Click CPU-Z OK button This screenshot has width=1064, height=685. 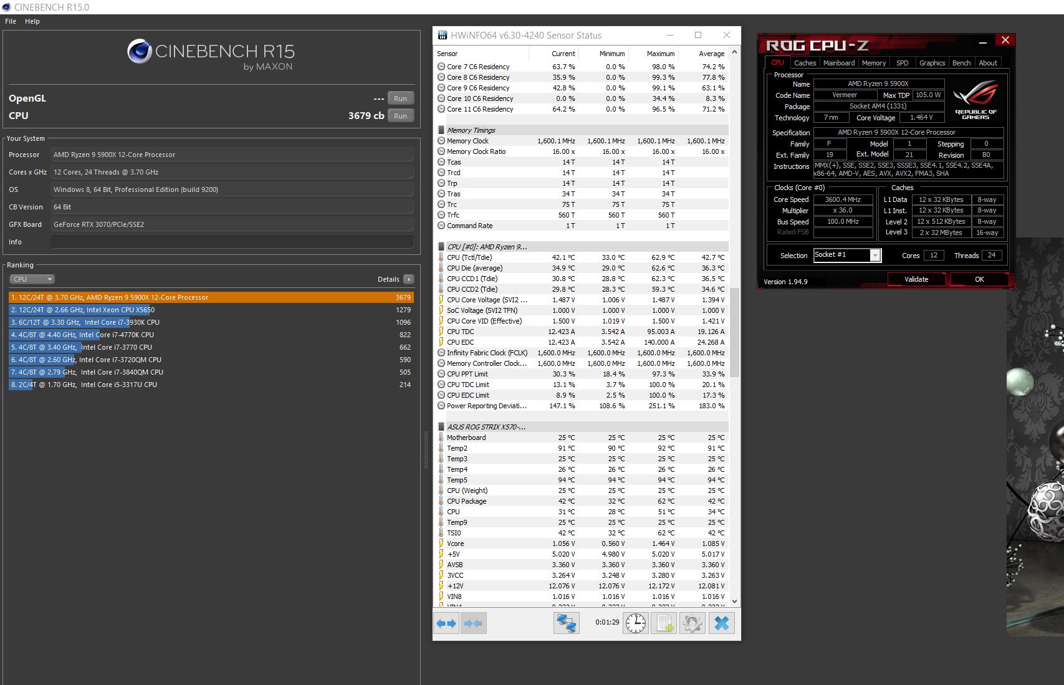pos(979,279)
